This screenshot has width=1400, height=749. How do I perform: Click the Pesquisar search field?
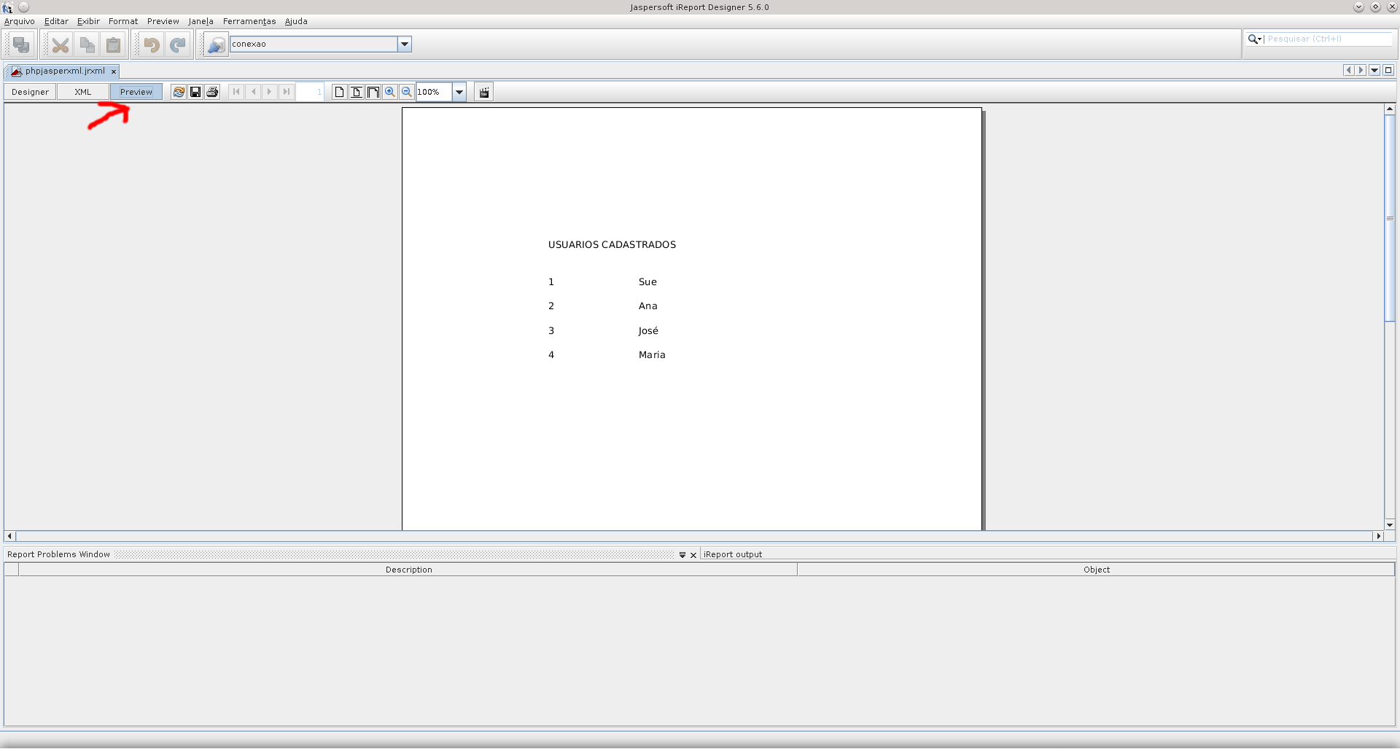[x=1329, y=39]
